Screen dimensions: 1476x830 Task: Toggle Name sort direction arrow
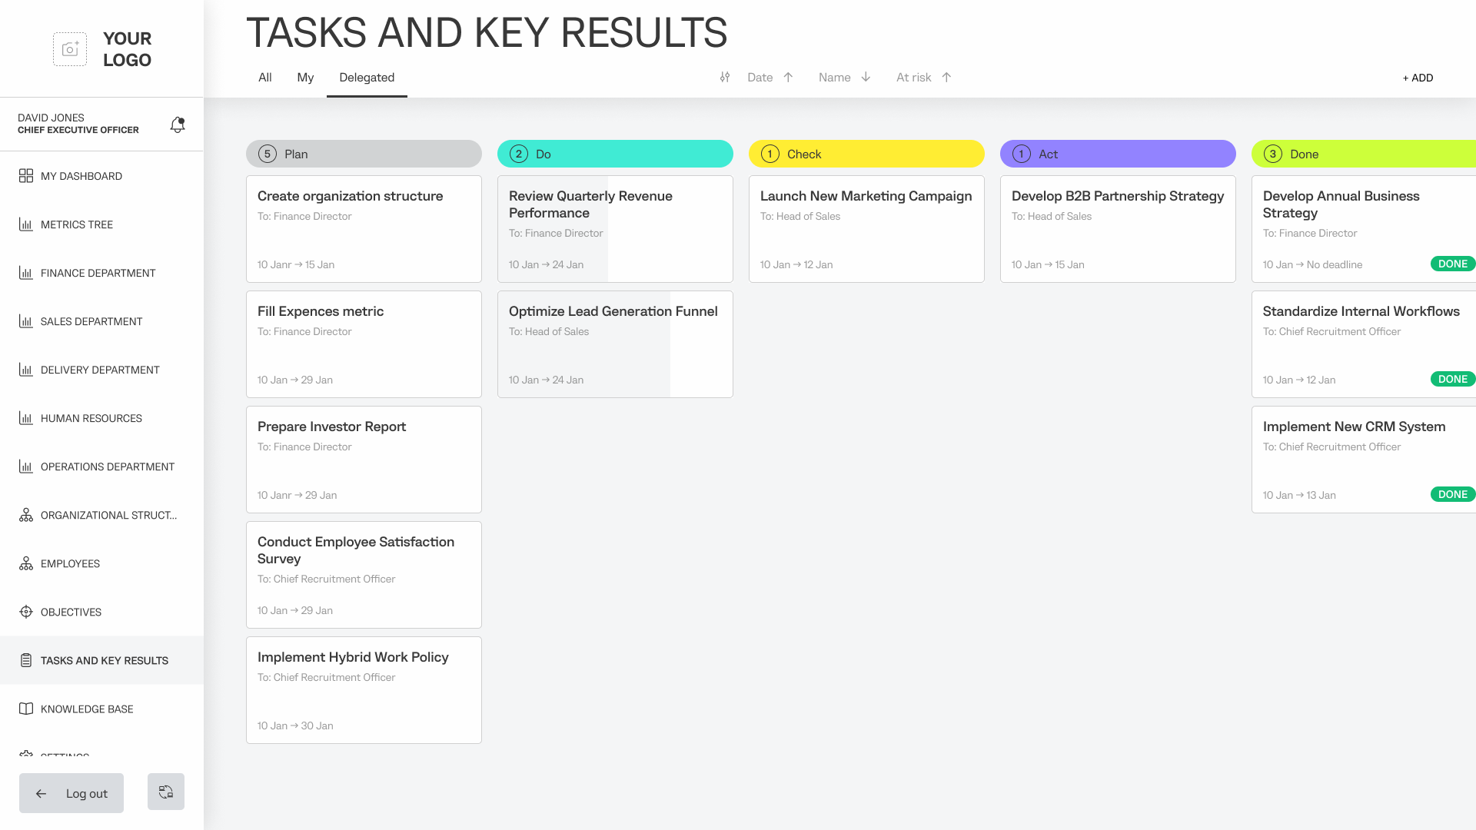866,78
